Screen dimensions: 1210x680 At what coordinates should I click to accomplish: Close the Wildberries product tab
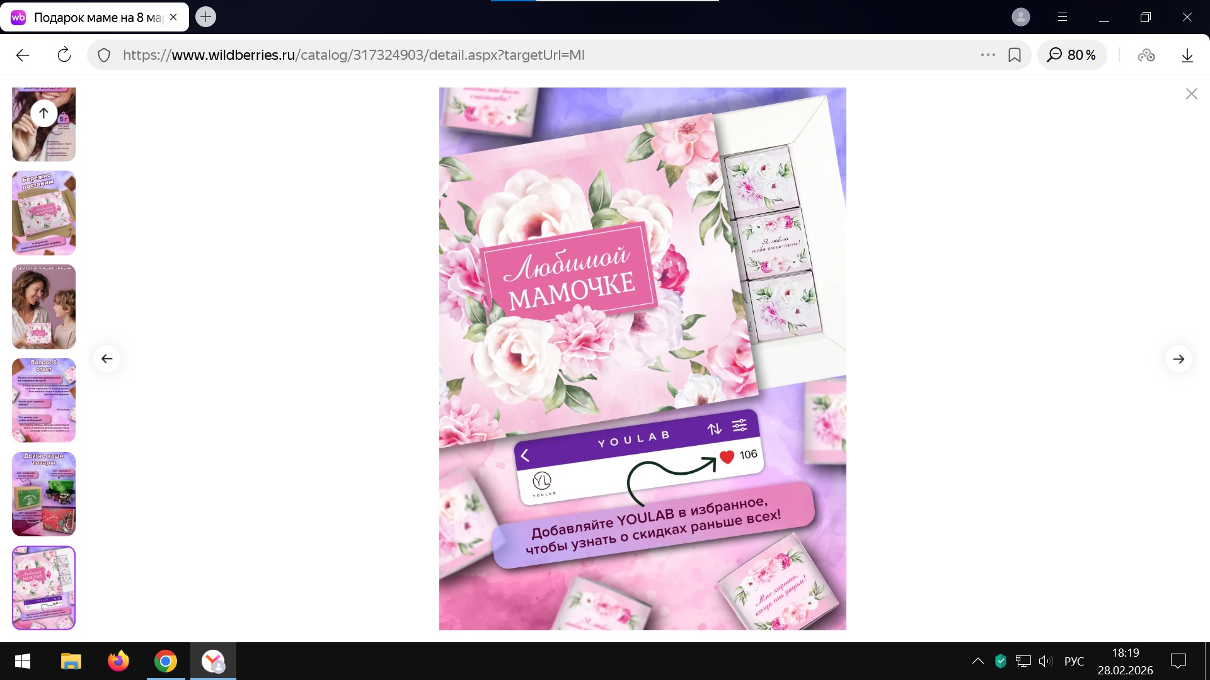173,17
